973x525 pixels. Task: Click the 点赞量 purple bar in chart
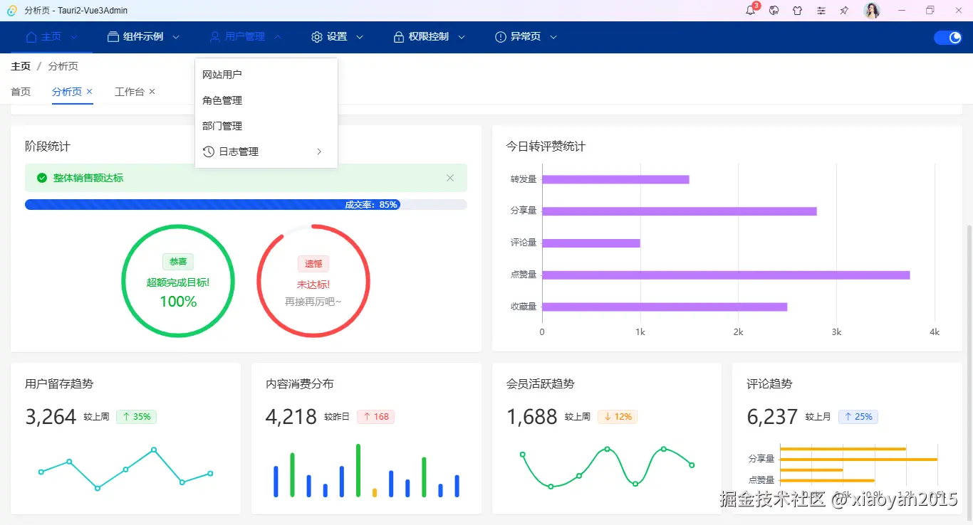[726, 275]
